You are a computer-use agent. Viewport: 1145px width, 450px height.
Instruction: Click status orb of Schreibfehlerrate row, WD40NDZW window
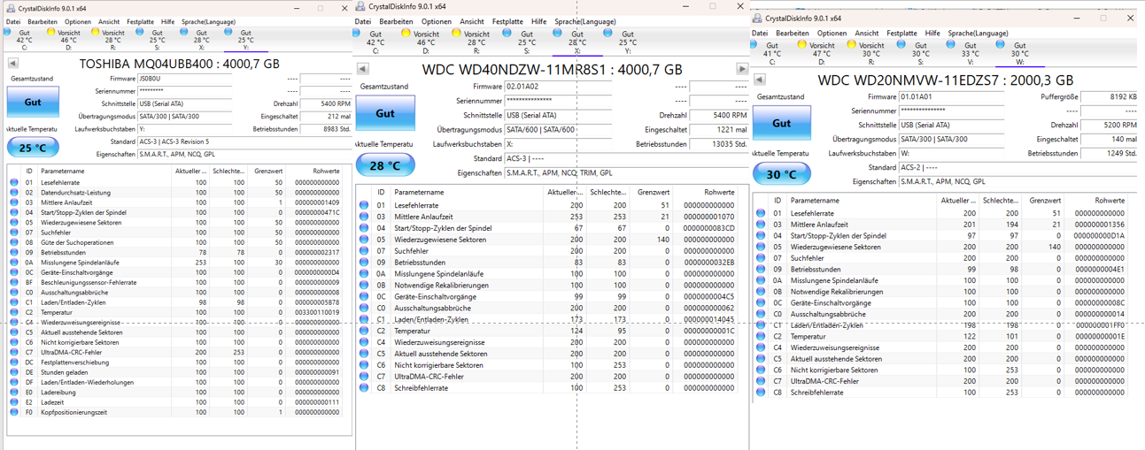364,387
